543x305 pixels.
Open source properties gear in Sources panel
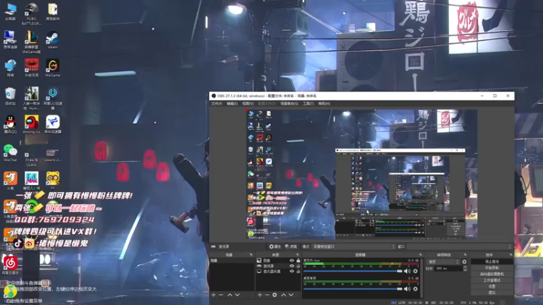(275, 295)
